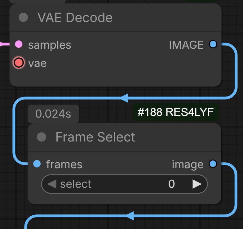Click the samples input label
This screenshot has height=229, width=243.
click(x=50, y=45)
